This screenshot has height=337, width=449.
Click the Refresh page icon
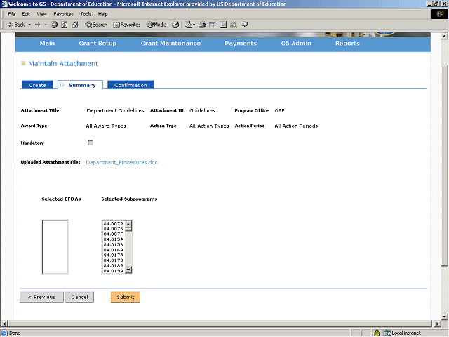point(65,25)
